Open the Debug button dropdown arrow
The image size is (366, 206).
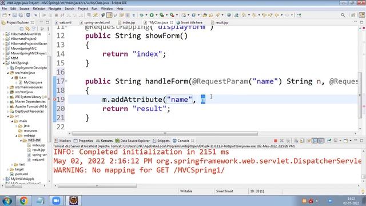click(x=146, y=15)
